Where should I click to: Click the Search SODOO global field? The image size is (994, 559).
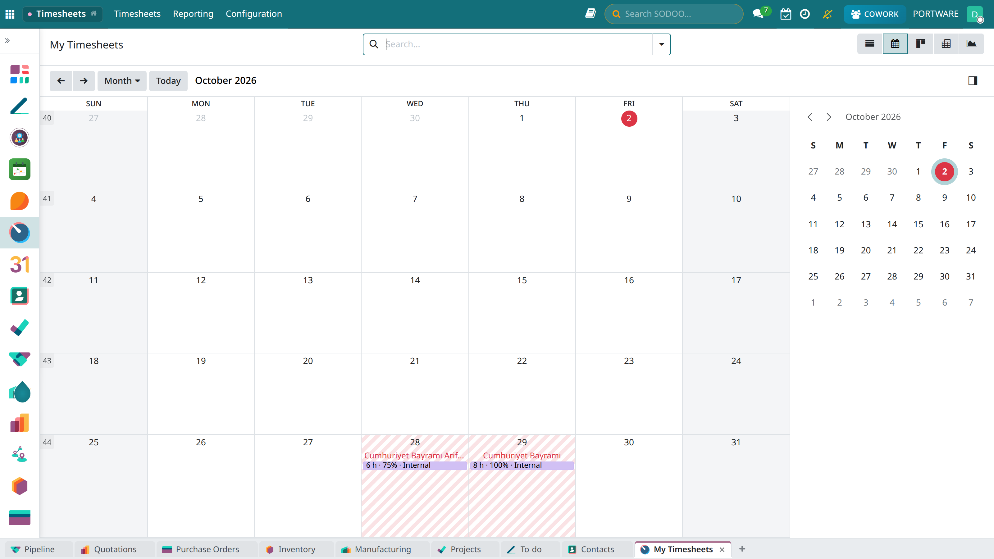pyautogui.click(x=674, y=14)
